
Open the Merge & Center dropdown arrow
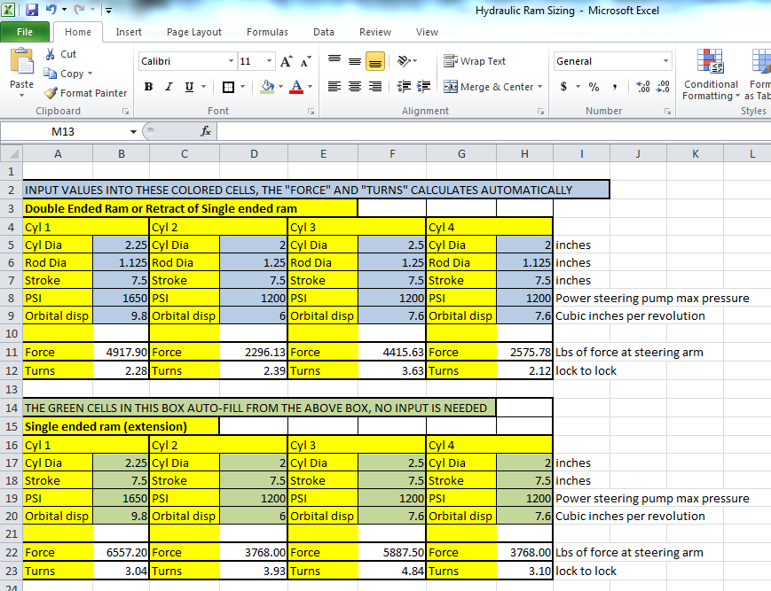[x=540, y=87]
